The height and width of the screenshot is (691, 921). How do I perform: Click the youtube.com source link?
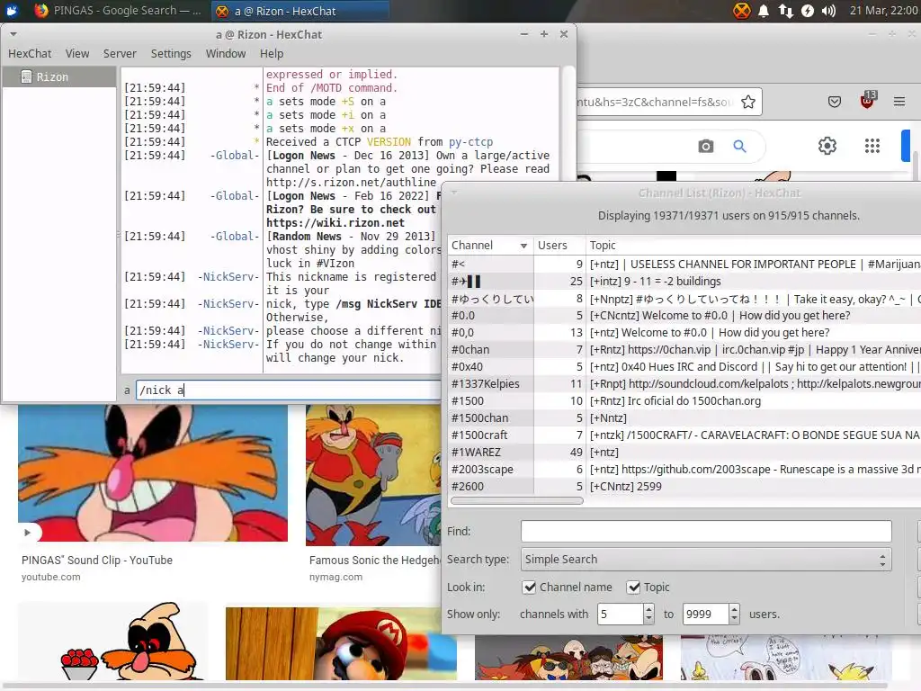pyautogui.click(x=51, y=577)
